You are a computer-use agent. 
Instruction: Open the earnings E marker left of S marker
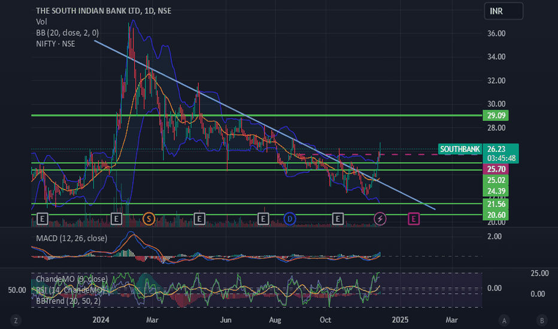pyautogui.click(x=116, y=219)
